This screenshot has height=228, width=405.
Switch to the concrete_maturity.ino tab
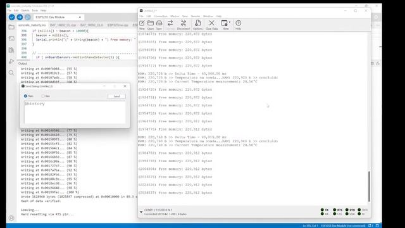point(32,25)
